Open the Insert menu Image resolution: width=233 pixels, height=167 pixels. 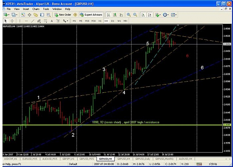pos(26,9)
